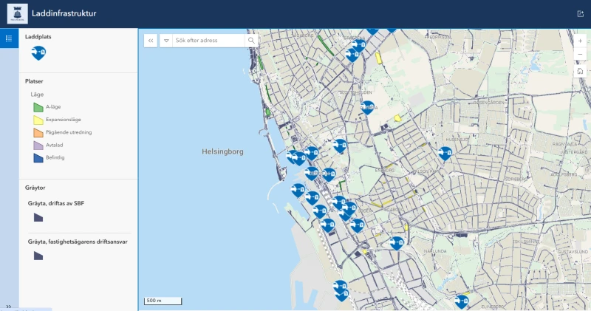Image resolution: width=591 pixels, height=311 pixels.
Task: Click the search magnifier icon
Action: pos(251,41)
